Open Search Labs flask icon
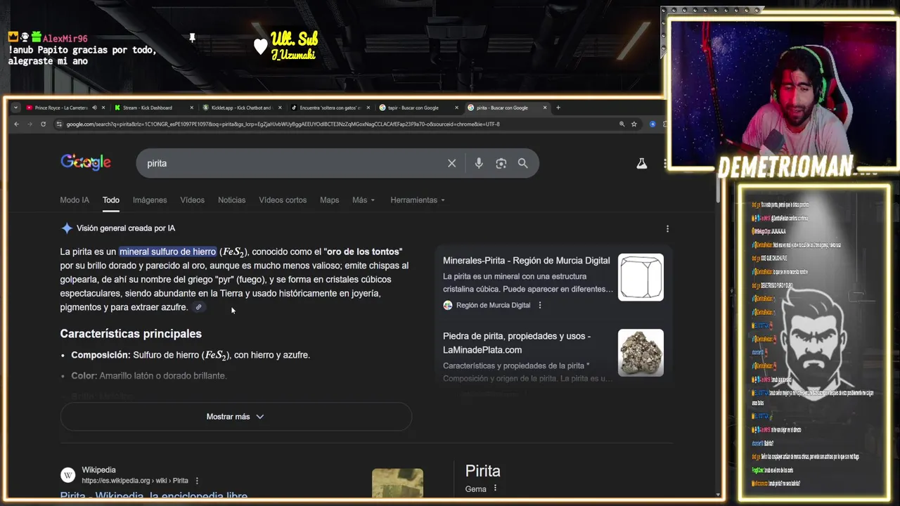900x506 pixels. coord(641,163)
